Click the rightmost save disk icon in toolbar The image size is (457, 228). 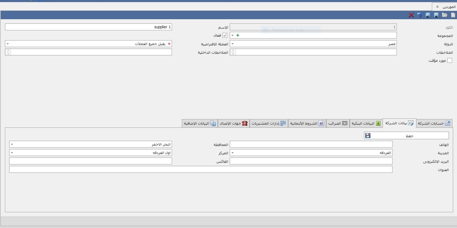[x=436, y=15]
